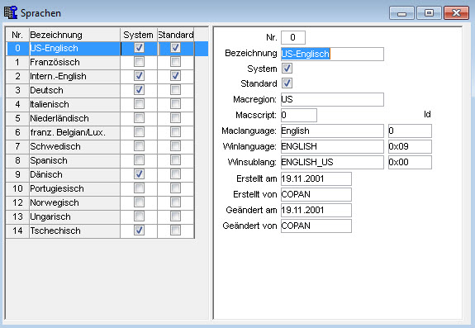Enable System checkbox for Italienisch
475x328 pixels.
coord(139,104)
